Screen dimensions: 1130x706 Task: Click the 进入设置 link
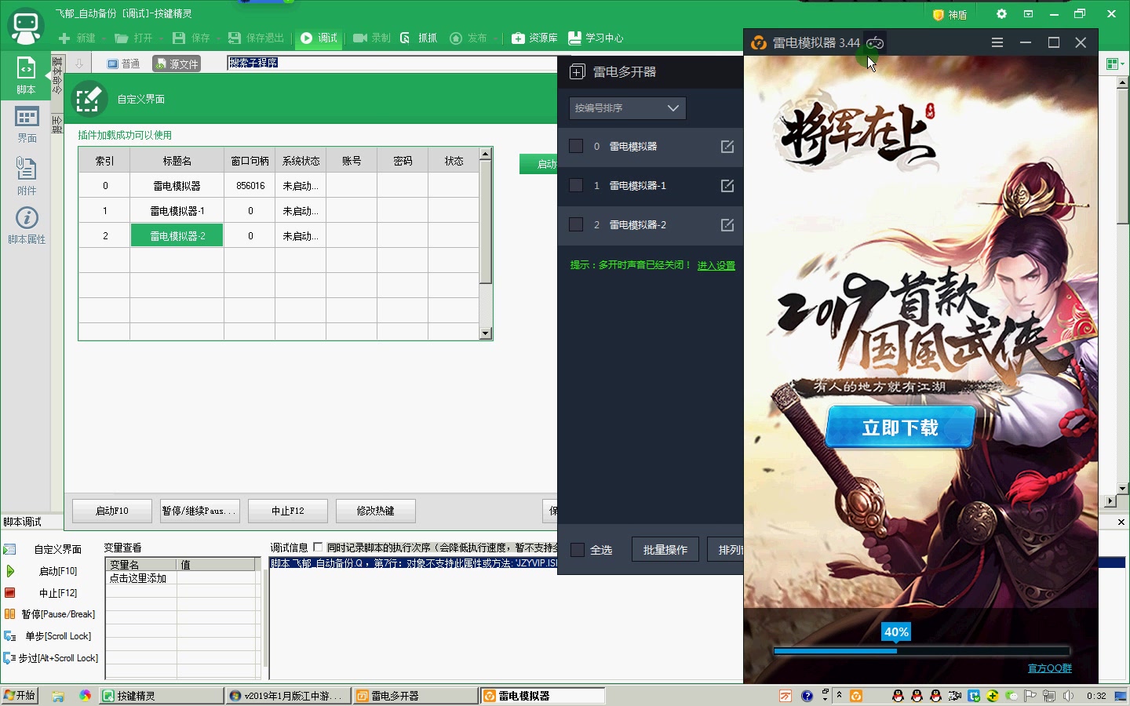click(716, 265)
